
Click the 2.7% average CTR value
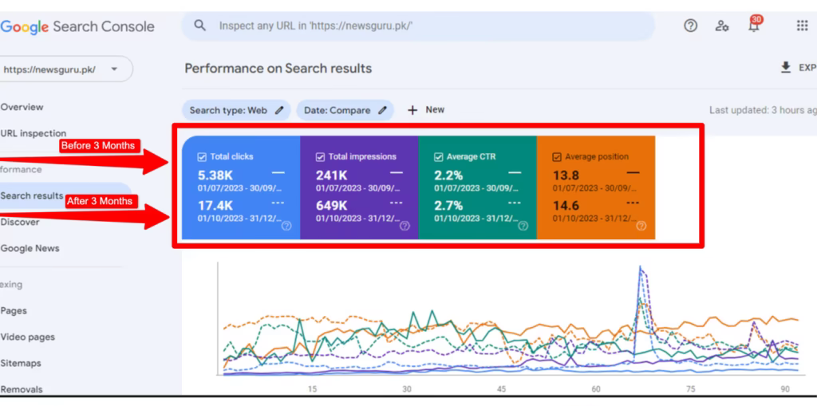pyautogui.click(x=448, y=206)
